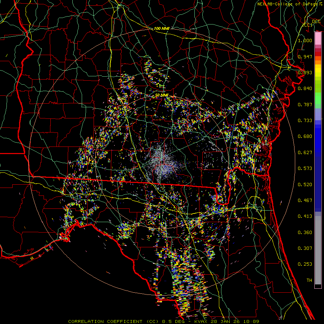Click the DCC legend title
This screenshot has width=324, height=324.
tap(316, 22)
